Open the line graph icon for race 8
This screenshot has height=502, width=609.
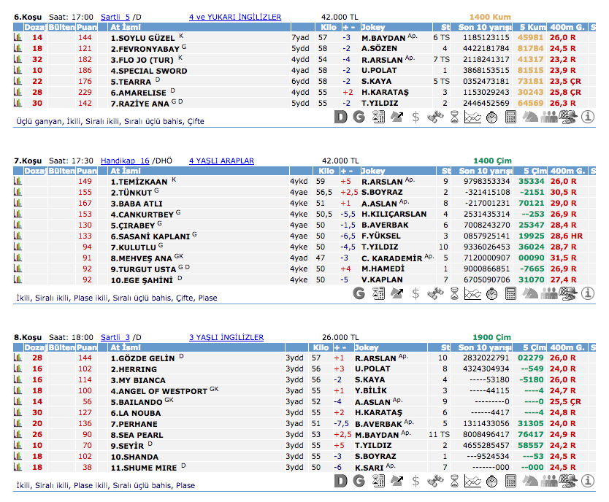[x=472, y=481]
